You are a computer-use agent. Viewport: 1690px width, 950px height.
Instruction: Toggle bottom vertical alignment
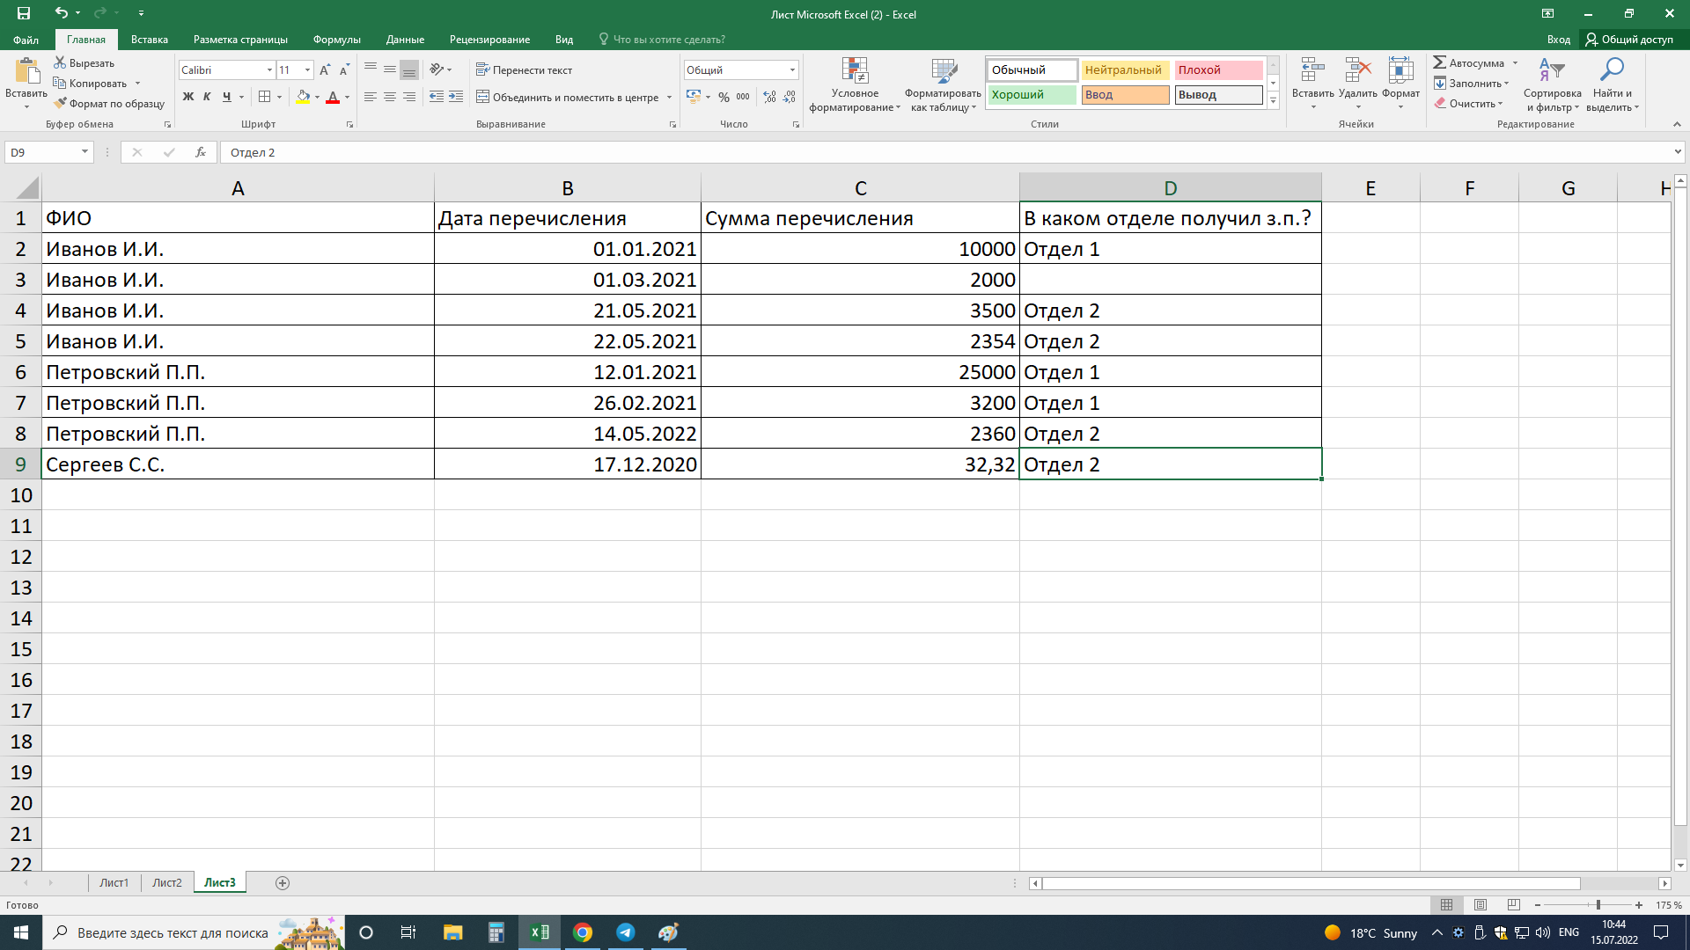[x=409, y=69]
